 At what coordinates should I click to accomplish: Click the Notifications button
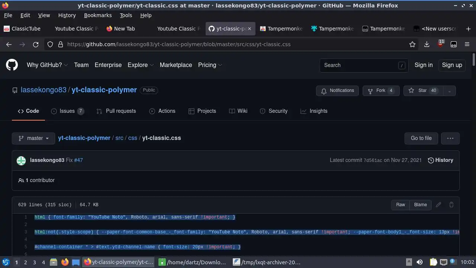pyautogui.click(x=337, y=90)
